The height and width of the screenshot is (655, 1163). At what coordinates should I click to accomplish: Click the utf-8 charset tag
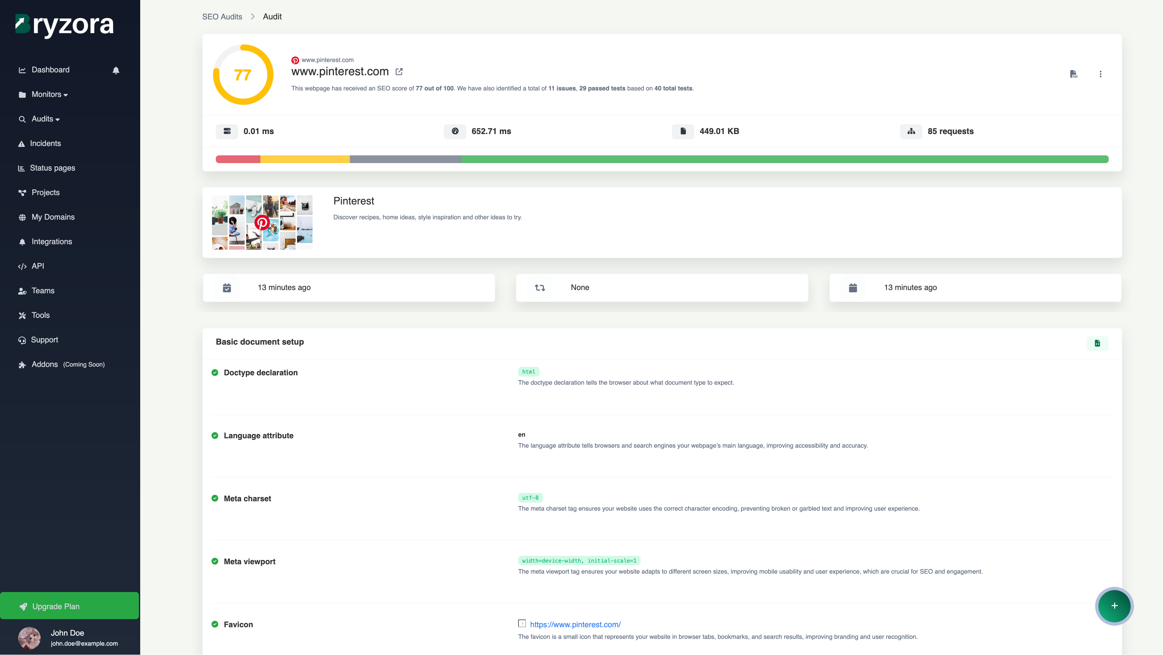[530, 498]
